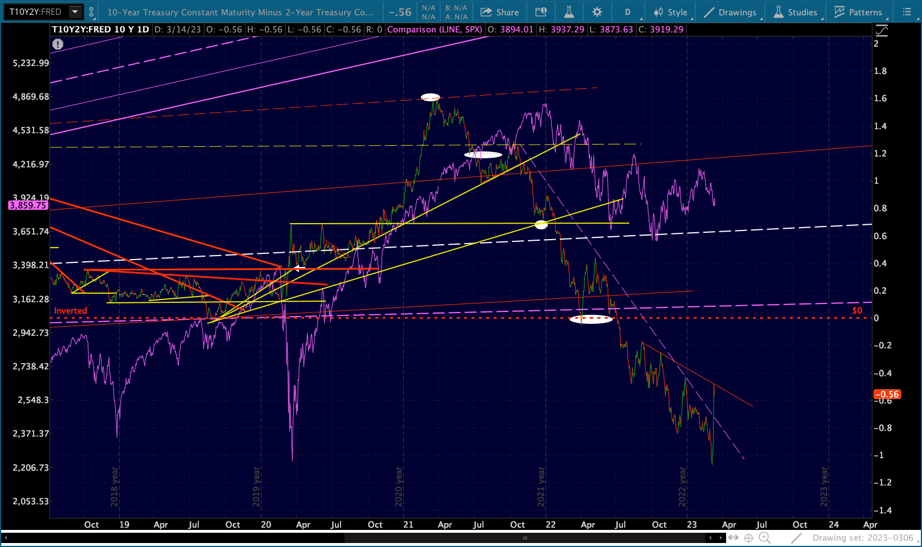
Task: Click the T10Y2Y:FRED symbol input field
Action: coord(37,12)
